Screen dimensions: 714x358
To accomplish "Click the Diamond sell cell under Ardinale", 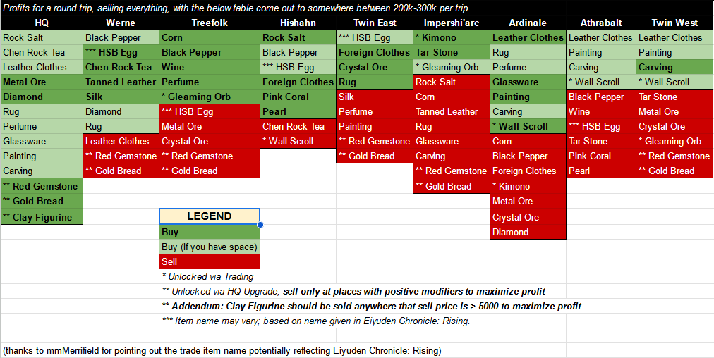I will (528, 232).
